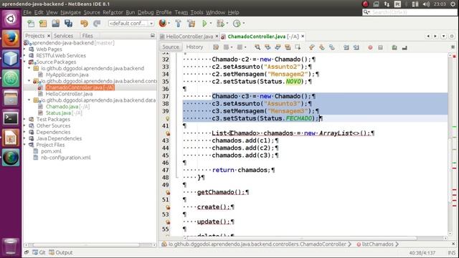
Task: Open the Debug menu
Action: pyautogui.click(x=146, y=12)
